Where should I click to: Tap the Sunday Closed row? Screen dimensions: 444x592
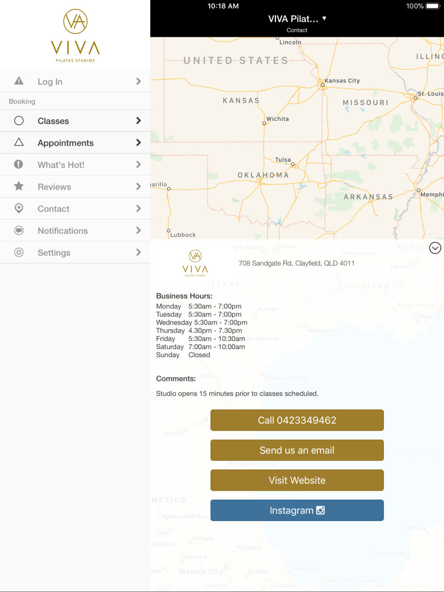pos(183,355)
